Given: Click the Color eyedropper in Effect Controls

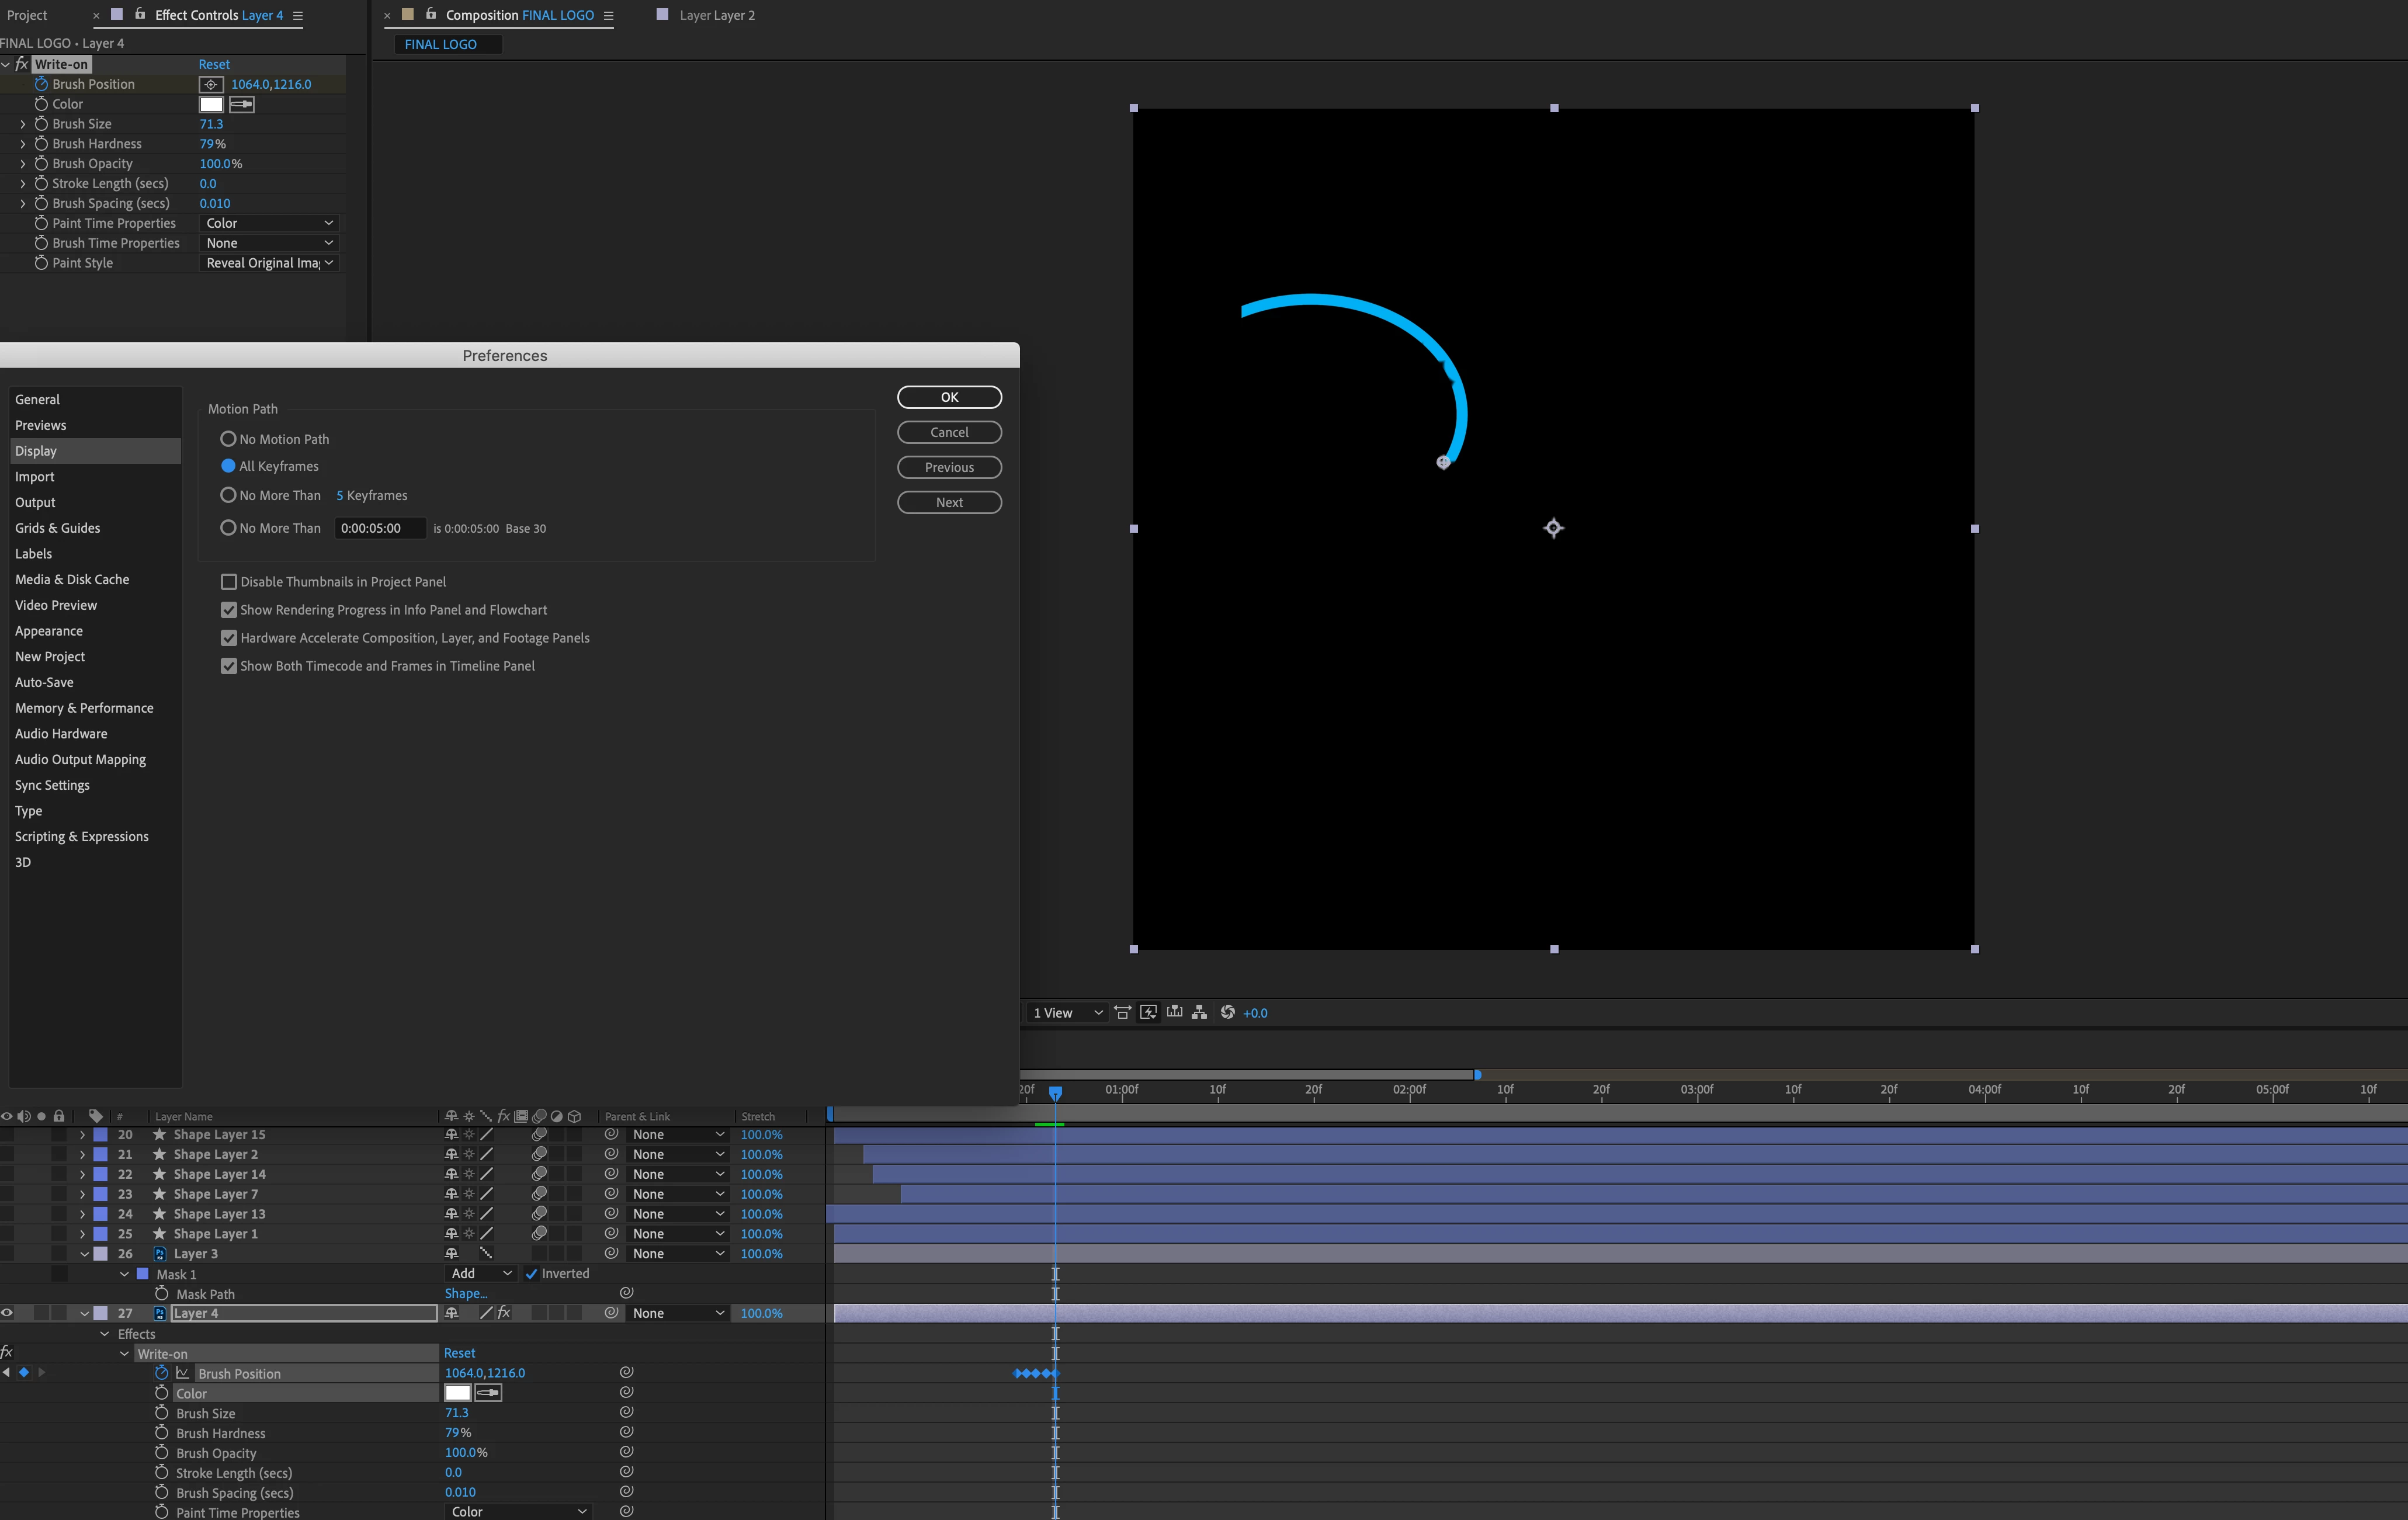Looking at the screenshot, I should (x=242, y=104).
